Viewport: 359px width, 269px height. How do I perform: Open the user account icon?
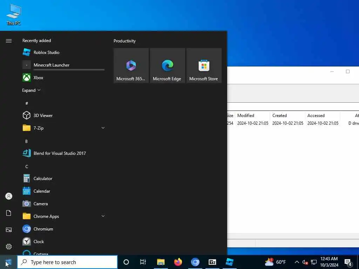(x=9, y=196)
